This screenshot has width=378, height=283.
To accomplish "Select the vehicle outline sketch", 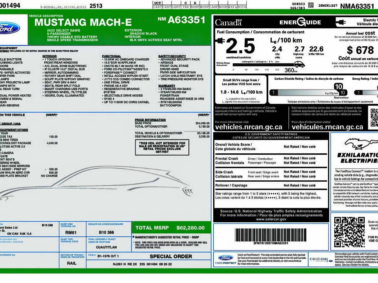I will pos(112,180).
